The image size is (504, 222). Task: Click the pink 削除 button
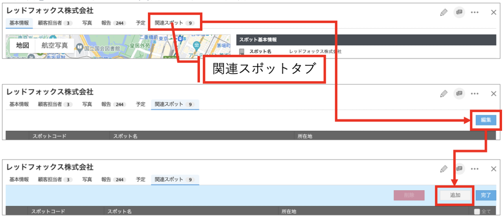tap(409, 195)
